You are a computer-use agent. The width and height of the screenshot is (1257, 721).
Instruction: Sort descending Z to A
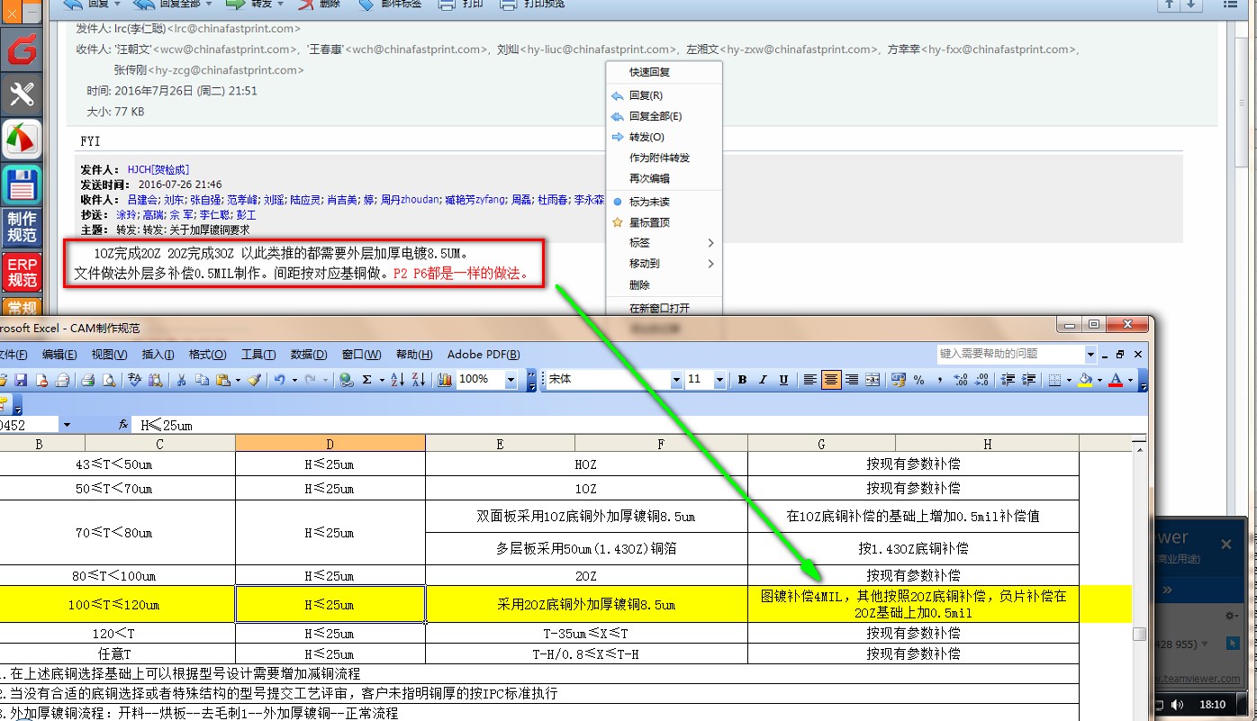tap(418, 380)
